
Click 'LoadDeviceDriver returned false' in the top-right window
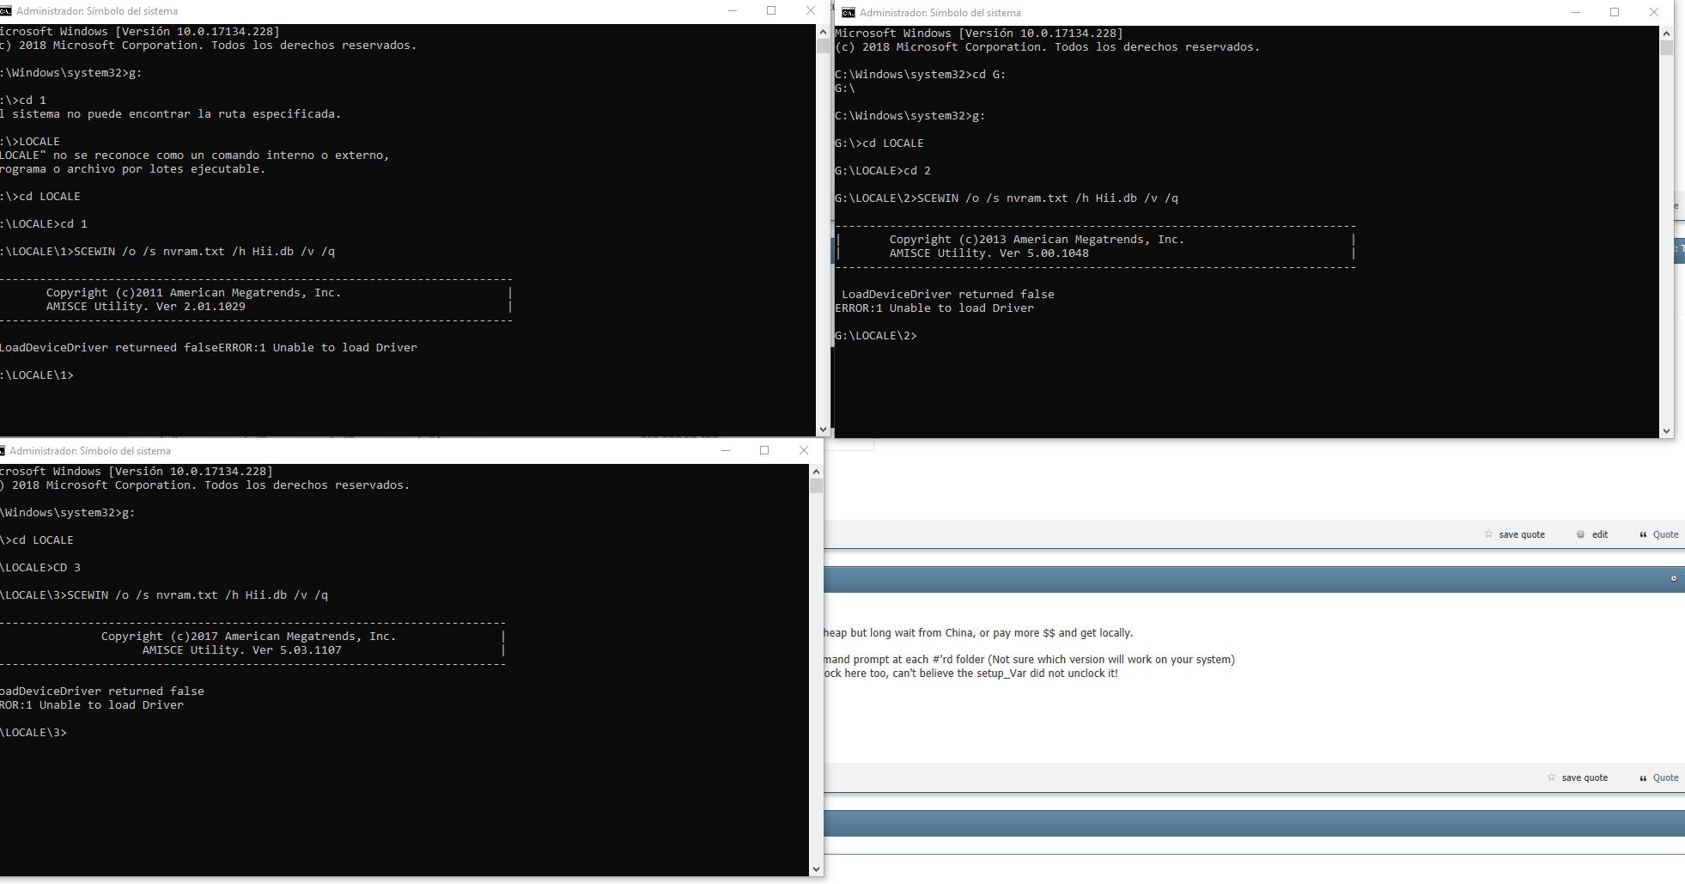pyautogui.click(x=948, y=295)
